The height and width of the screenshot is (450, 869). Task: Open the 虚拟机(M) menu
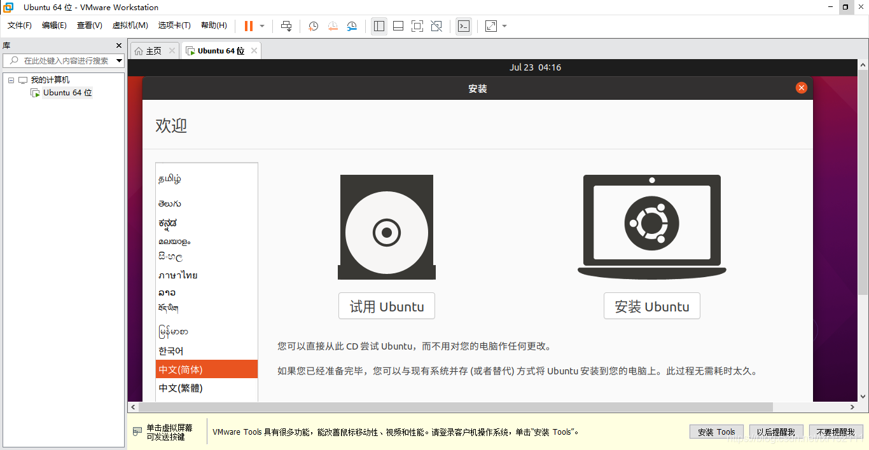pos(130,25)
